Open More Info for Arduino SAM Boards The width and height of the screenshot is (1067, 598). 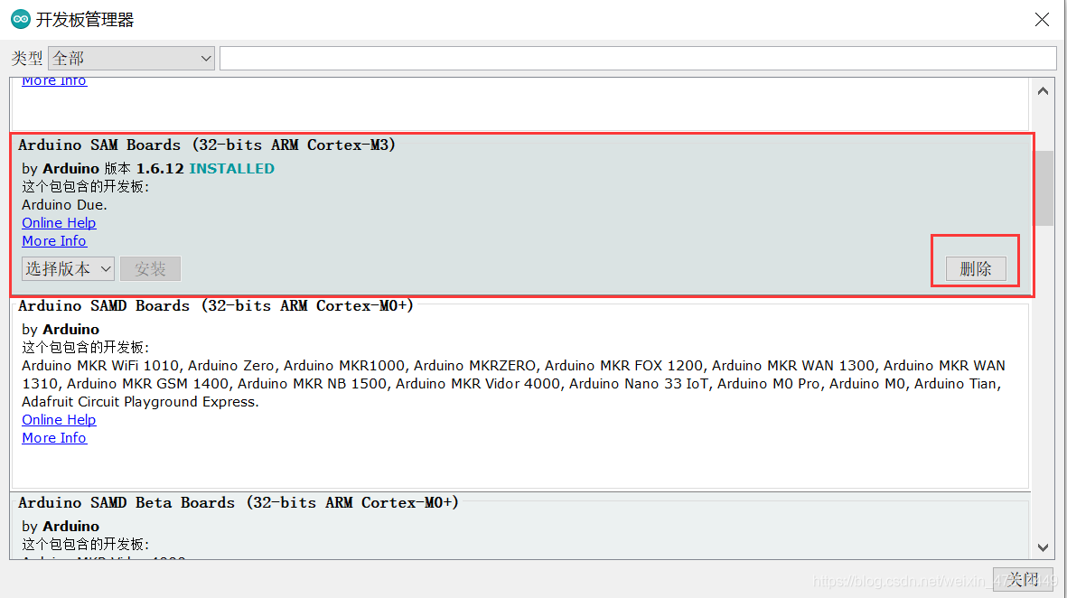point(54,241)
